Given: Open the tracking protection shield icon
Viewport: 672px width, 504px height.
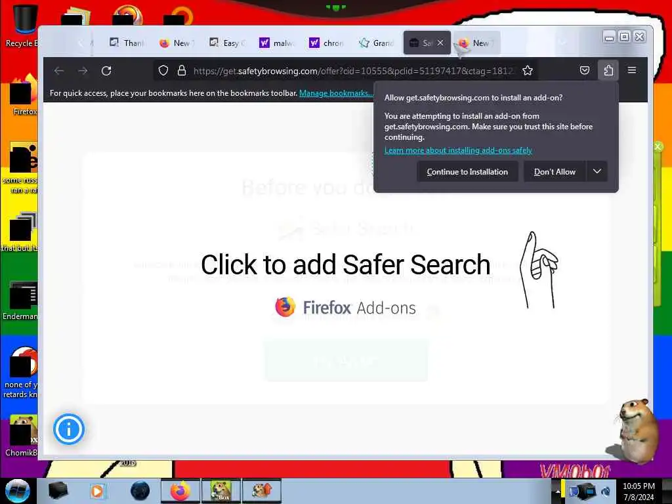Looking at the screenshot, I should pos(163,70).
